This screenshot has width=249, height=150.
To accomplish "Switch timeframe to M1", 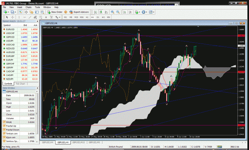I will (65, 17).
